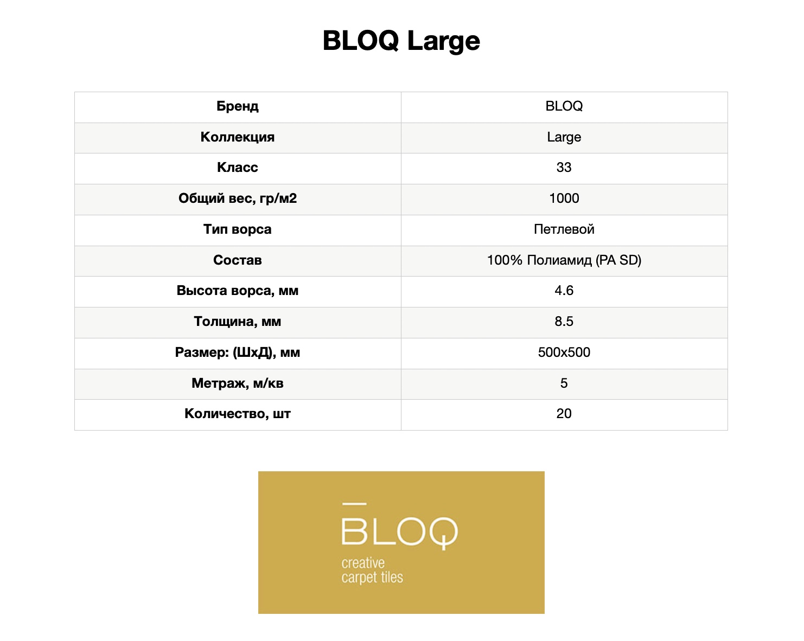Click the Общий вес, гр/м2 label
This screenshot has height=641, width=804.
click(x=238, y=198)
